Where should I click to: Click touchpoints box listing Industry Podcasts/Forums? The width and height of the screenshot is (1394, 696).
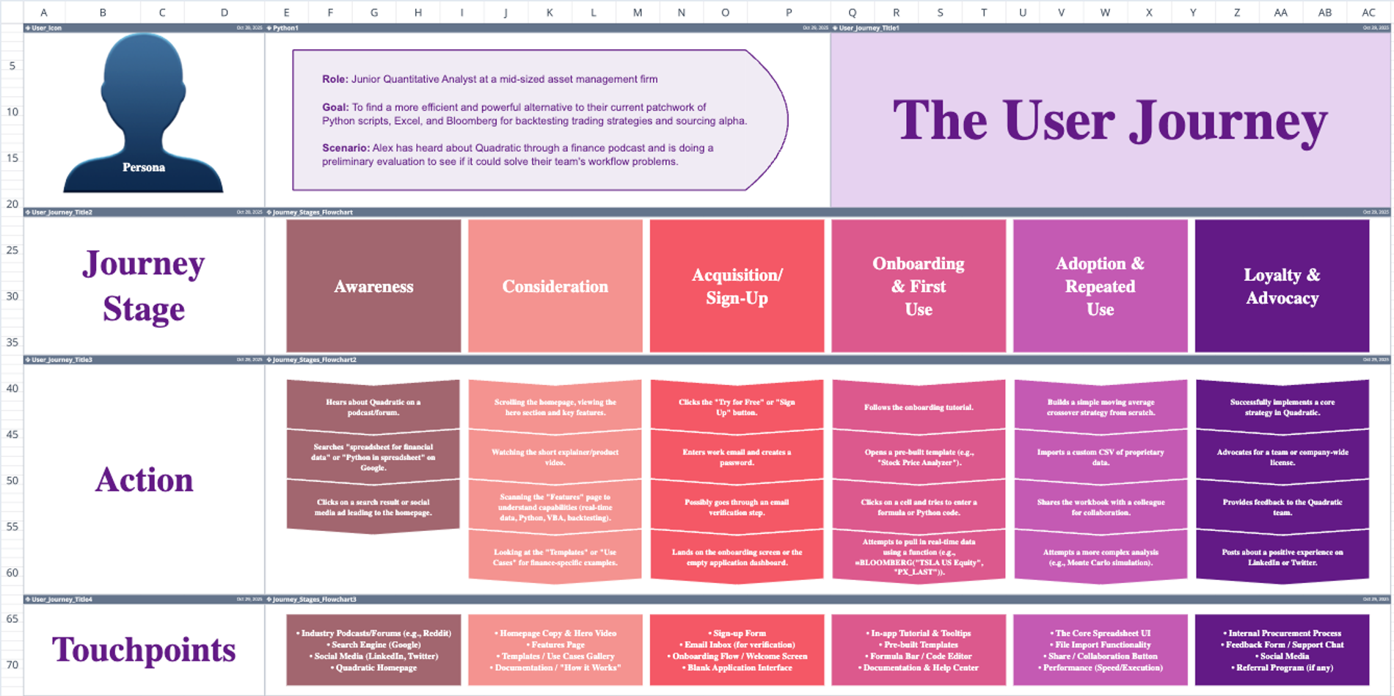(373, 650)
